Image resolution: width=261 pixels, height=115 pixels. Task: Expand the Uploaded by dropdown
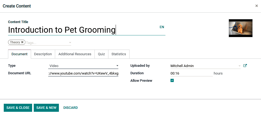click(239, 66)
